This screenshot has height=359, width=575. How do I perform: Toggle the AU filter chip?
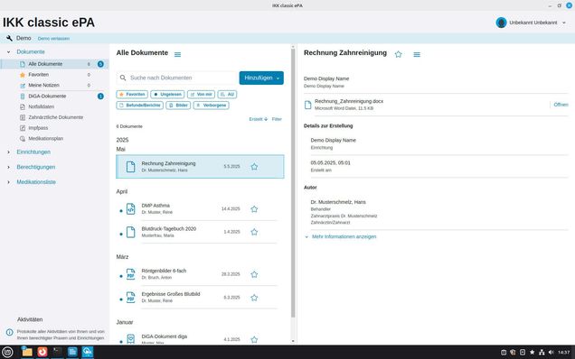227,95
